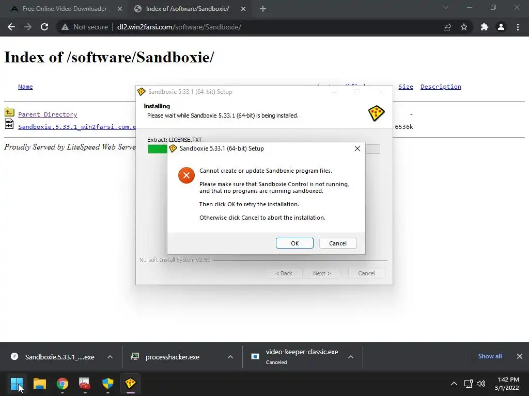
Task: Bookmark this page with star icon
Action: 464,27
